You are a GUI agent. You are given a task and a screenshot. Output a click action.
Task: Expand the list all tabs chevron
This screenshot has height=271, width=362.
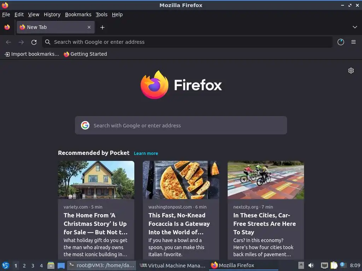pyautogui.click(x=355, y=27)
